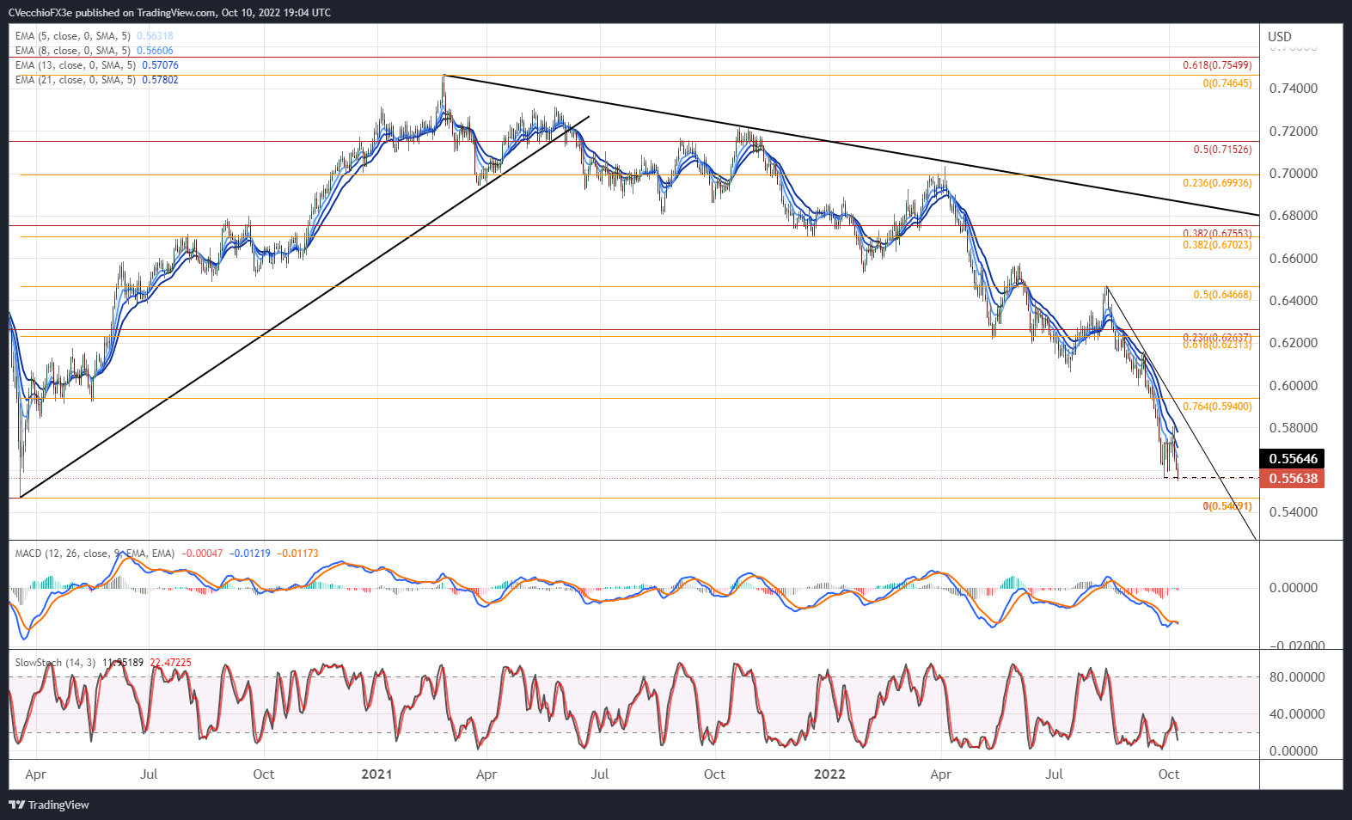Screen dimensions: 1352x820
Task: Select the EMA (8, close, 0, SMA, 5) legend
Action: [x=73, y=51]
